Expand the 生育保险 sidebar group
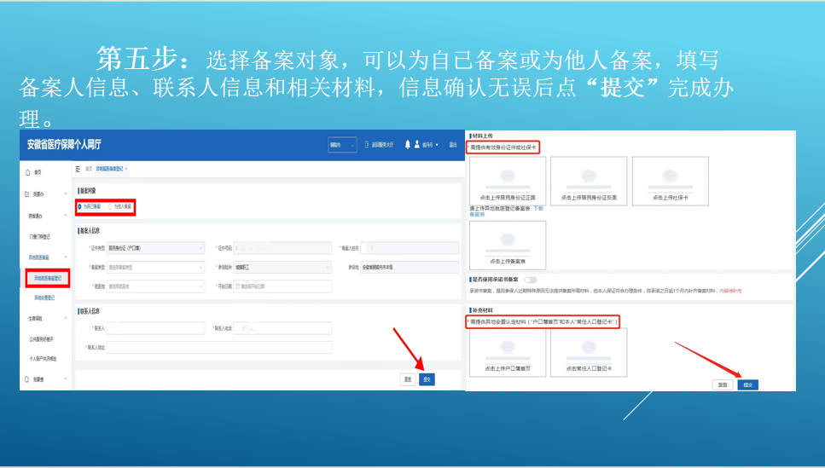The width and height of the screenshot is (825, 468). (x=65, y=318)
